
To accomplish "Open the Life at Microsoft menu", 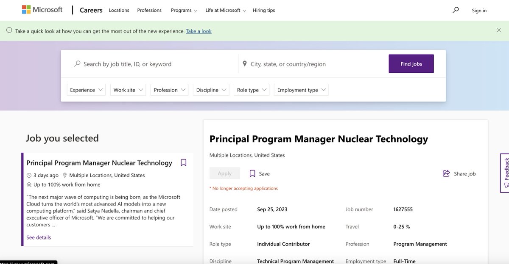I will point(225,10).
